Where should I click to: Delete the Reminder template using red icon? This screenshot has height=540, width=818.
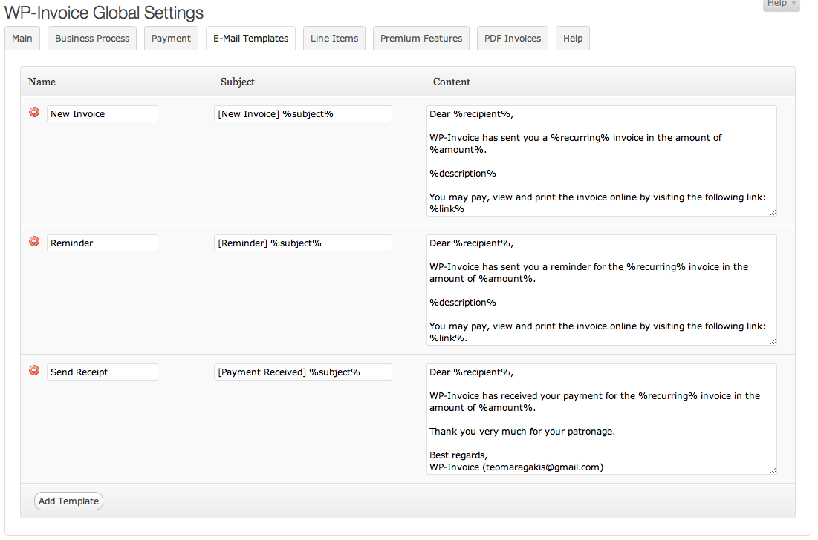click(x=34, y=242)
